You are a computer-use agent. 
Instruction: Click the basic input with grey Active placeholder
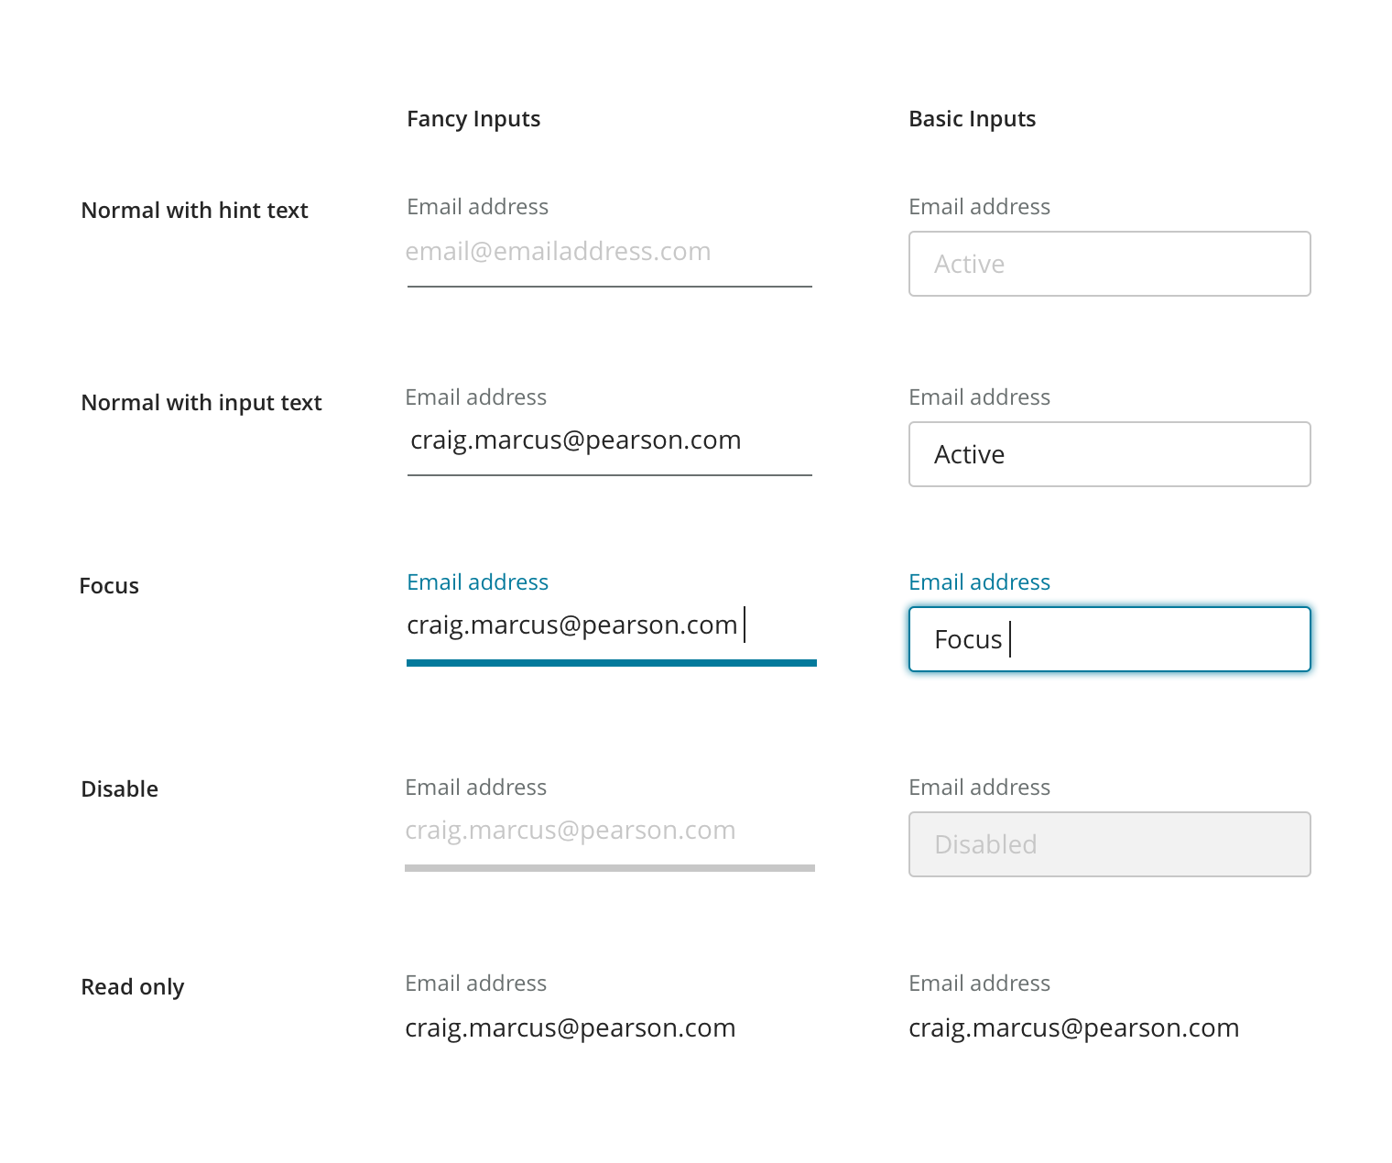pos(1109,265)
